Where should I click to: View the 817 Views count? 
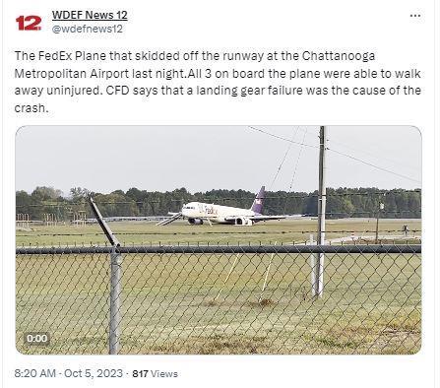(155, 373)
